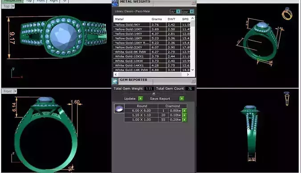Click the Diamond column header in gem table

172,106
